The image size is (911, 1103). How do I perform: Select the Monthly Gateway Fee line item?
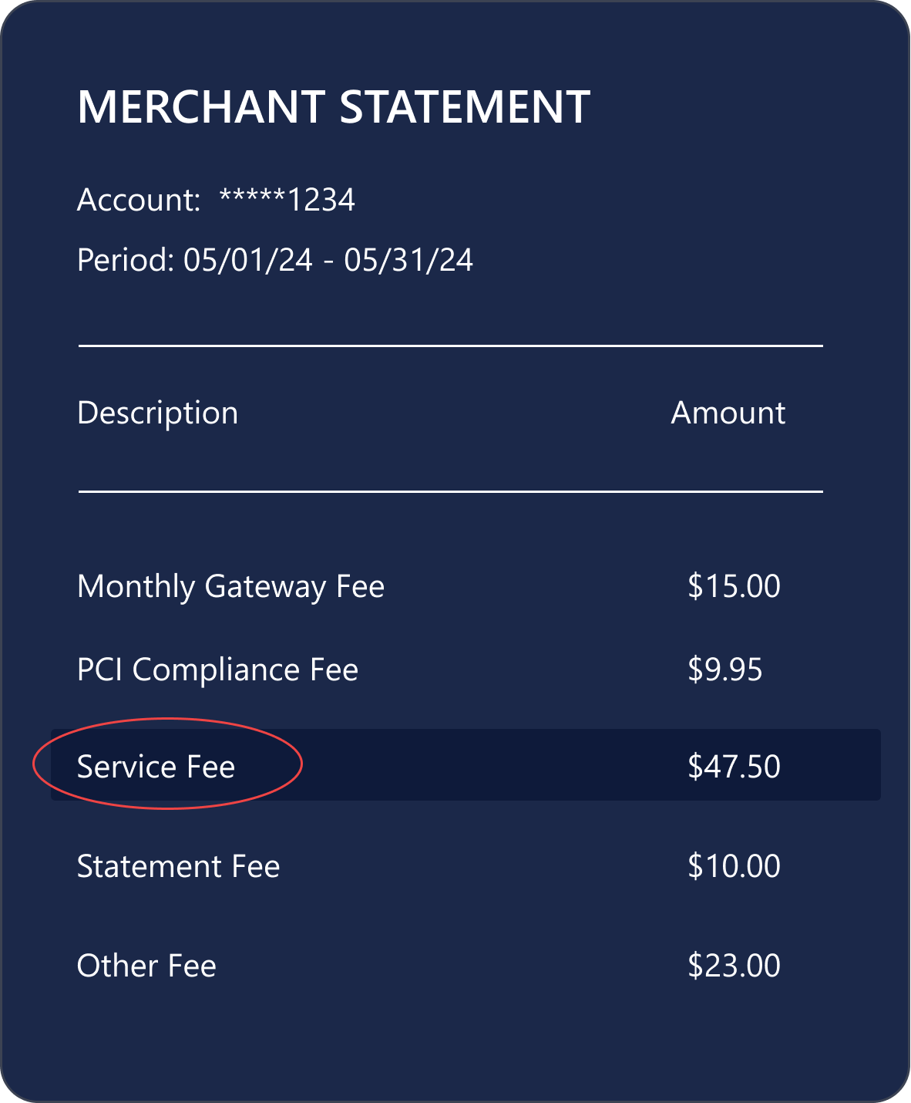pyautogui.click(x=230, y=586)
